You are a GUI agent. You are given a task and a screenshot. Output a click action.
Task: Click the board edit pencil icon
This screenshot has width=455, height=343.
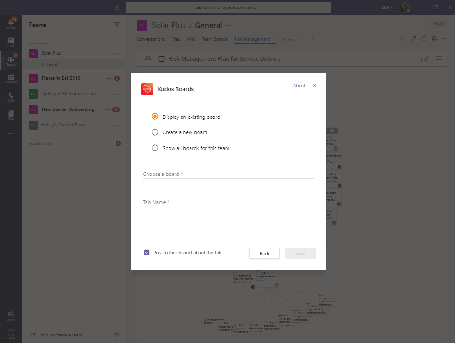click(425, 59)
